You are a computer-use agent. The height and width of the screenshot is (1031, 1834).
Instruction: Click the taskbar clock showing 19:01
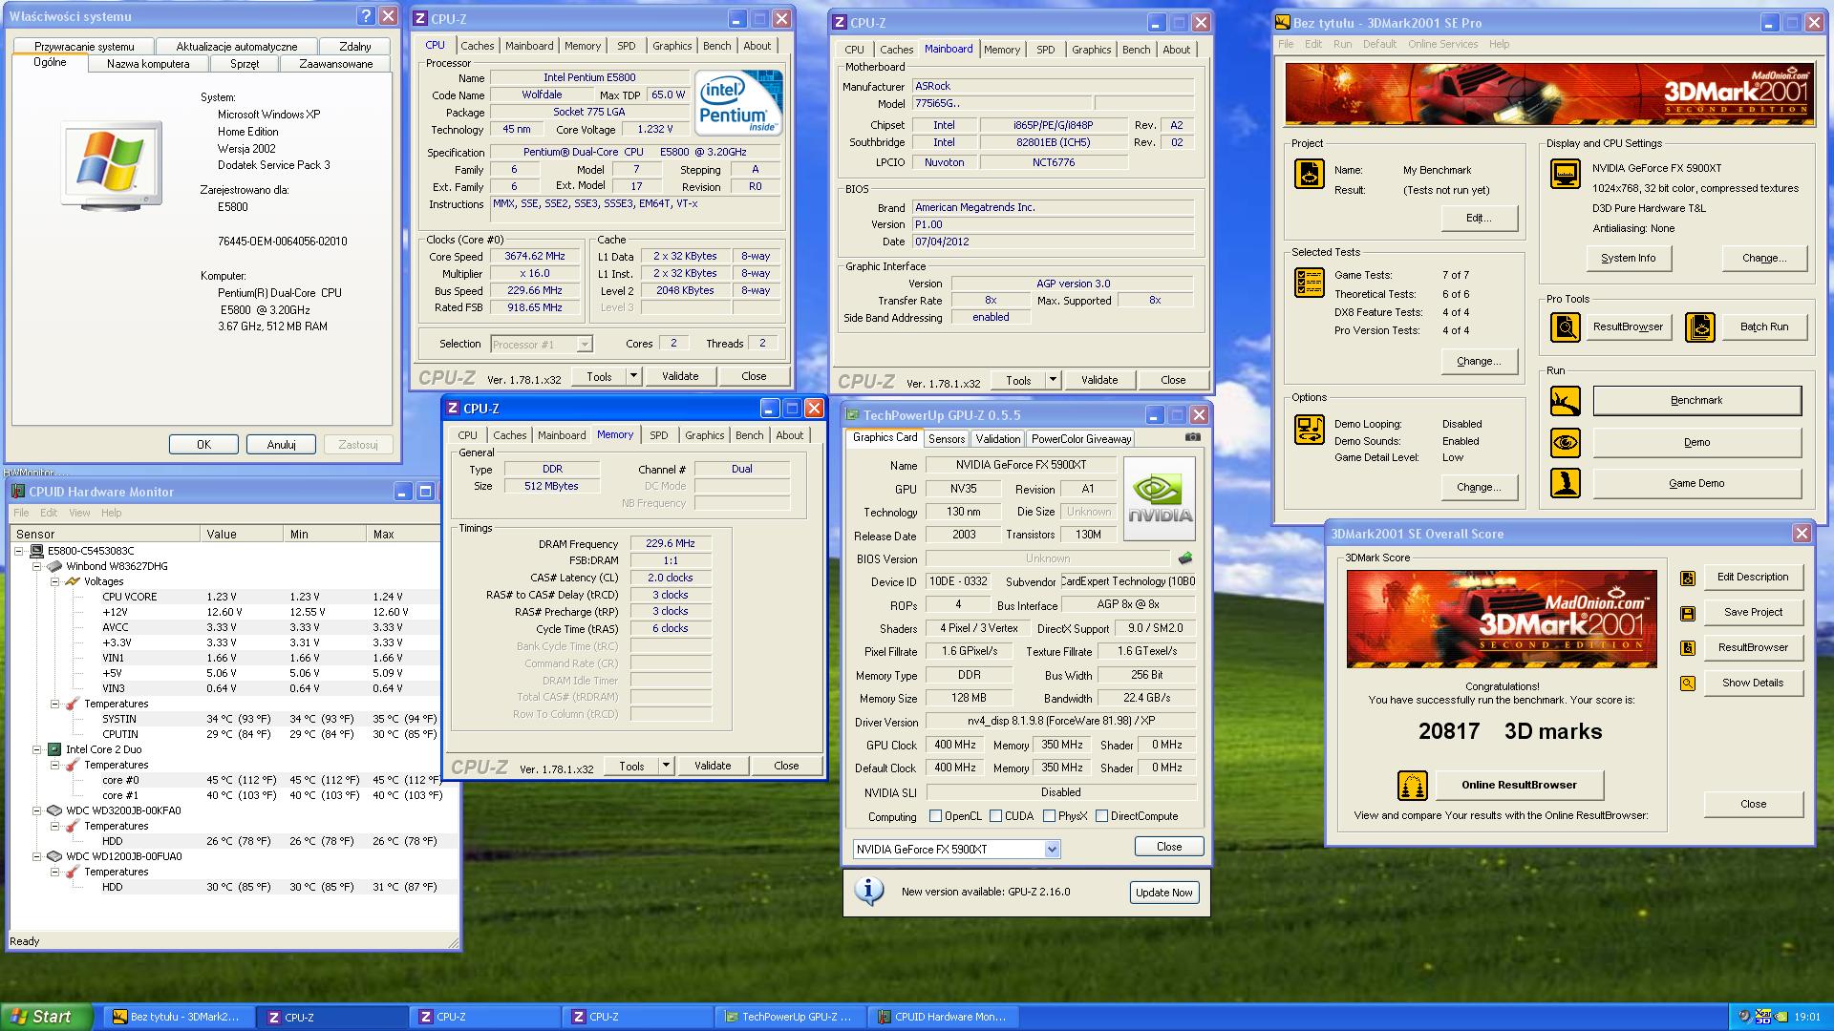(x=1807, y=1018)
